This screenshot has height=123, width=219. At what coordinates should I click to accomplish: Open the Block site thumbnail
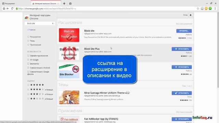(x=69, y=35)
